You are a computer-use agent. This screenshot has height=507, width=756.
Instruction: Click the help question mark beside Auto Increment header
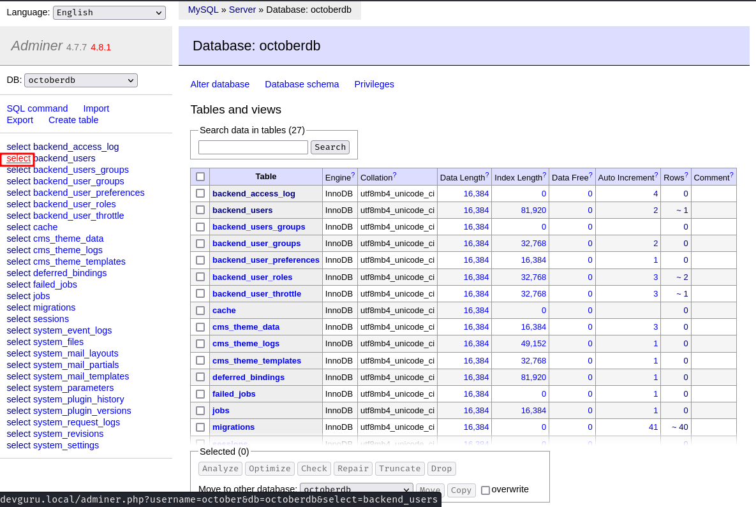point(656,175)
